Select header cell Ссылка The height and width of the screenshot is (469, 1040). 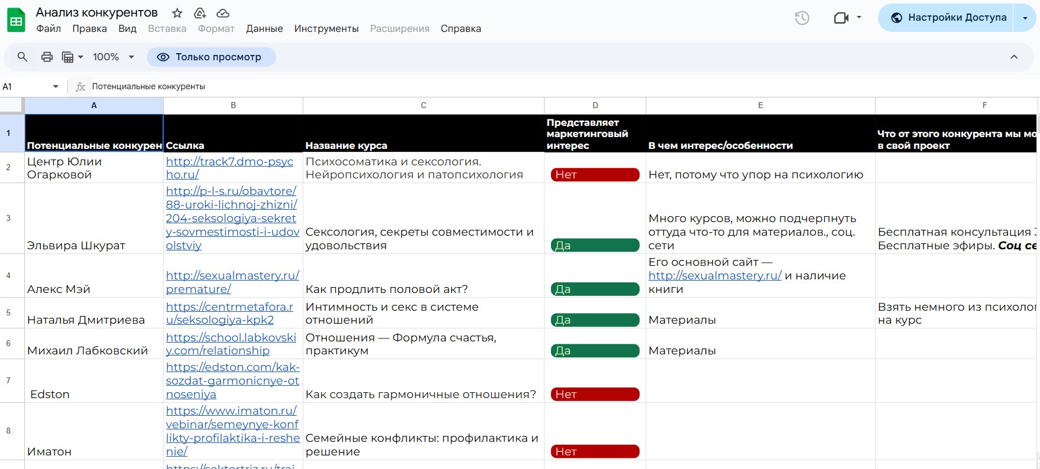233,133
